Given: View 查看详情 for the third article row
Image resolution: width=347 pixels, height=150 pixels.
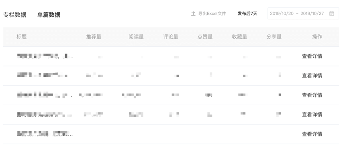Looking at the screenshot, I should 312,95.
